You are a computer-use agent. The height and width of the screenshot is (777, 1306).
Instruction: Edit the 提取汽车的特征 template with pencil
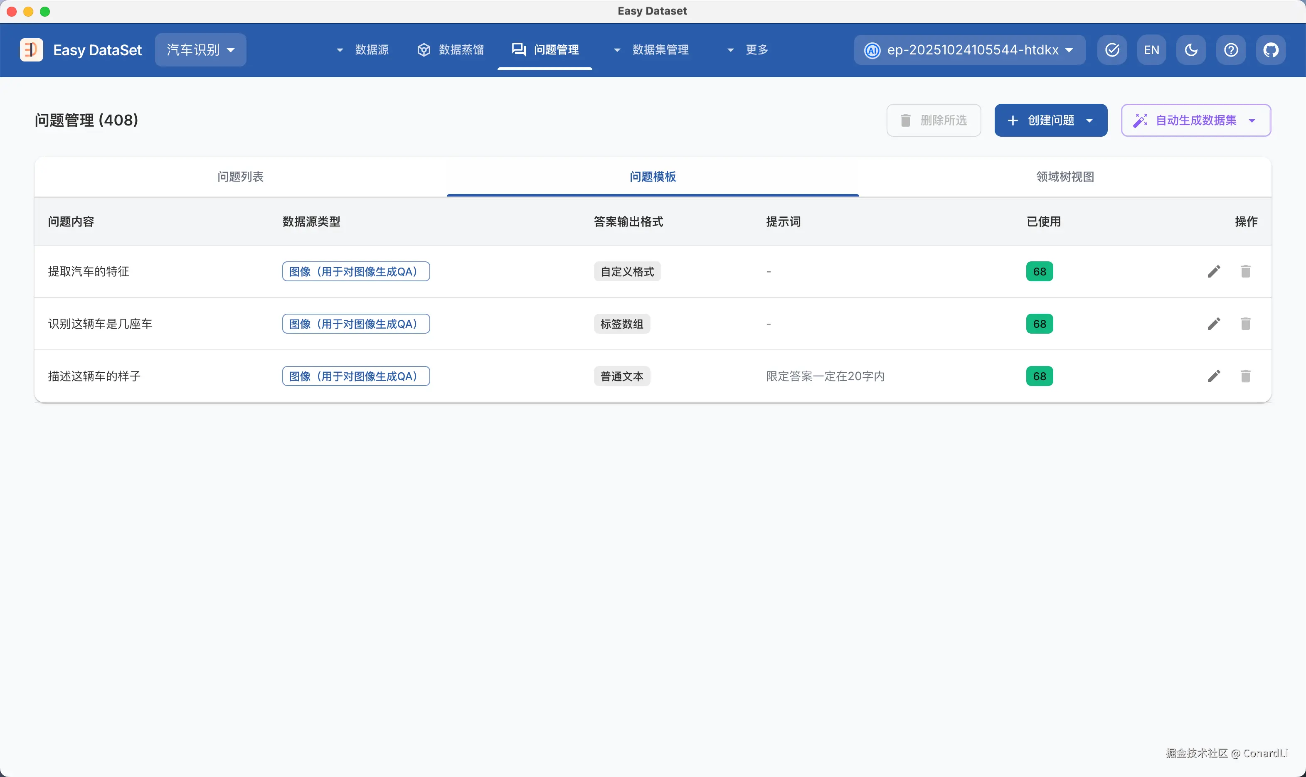point(1213,271)
